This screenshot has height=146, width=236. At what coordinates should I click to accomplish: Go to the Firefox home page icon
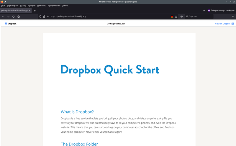pyautogui.click(x=19, y=17)
